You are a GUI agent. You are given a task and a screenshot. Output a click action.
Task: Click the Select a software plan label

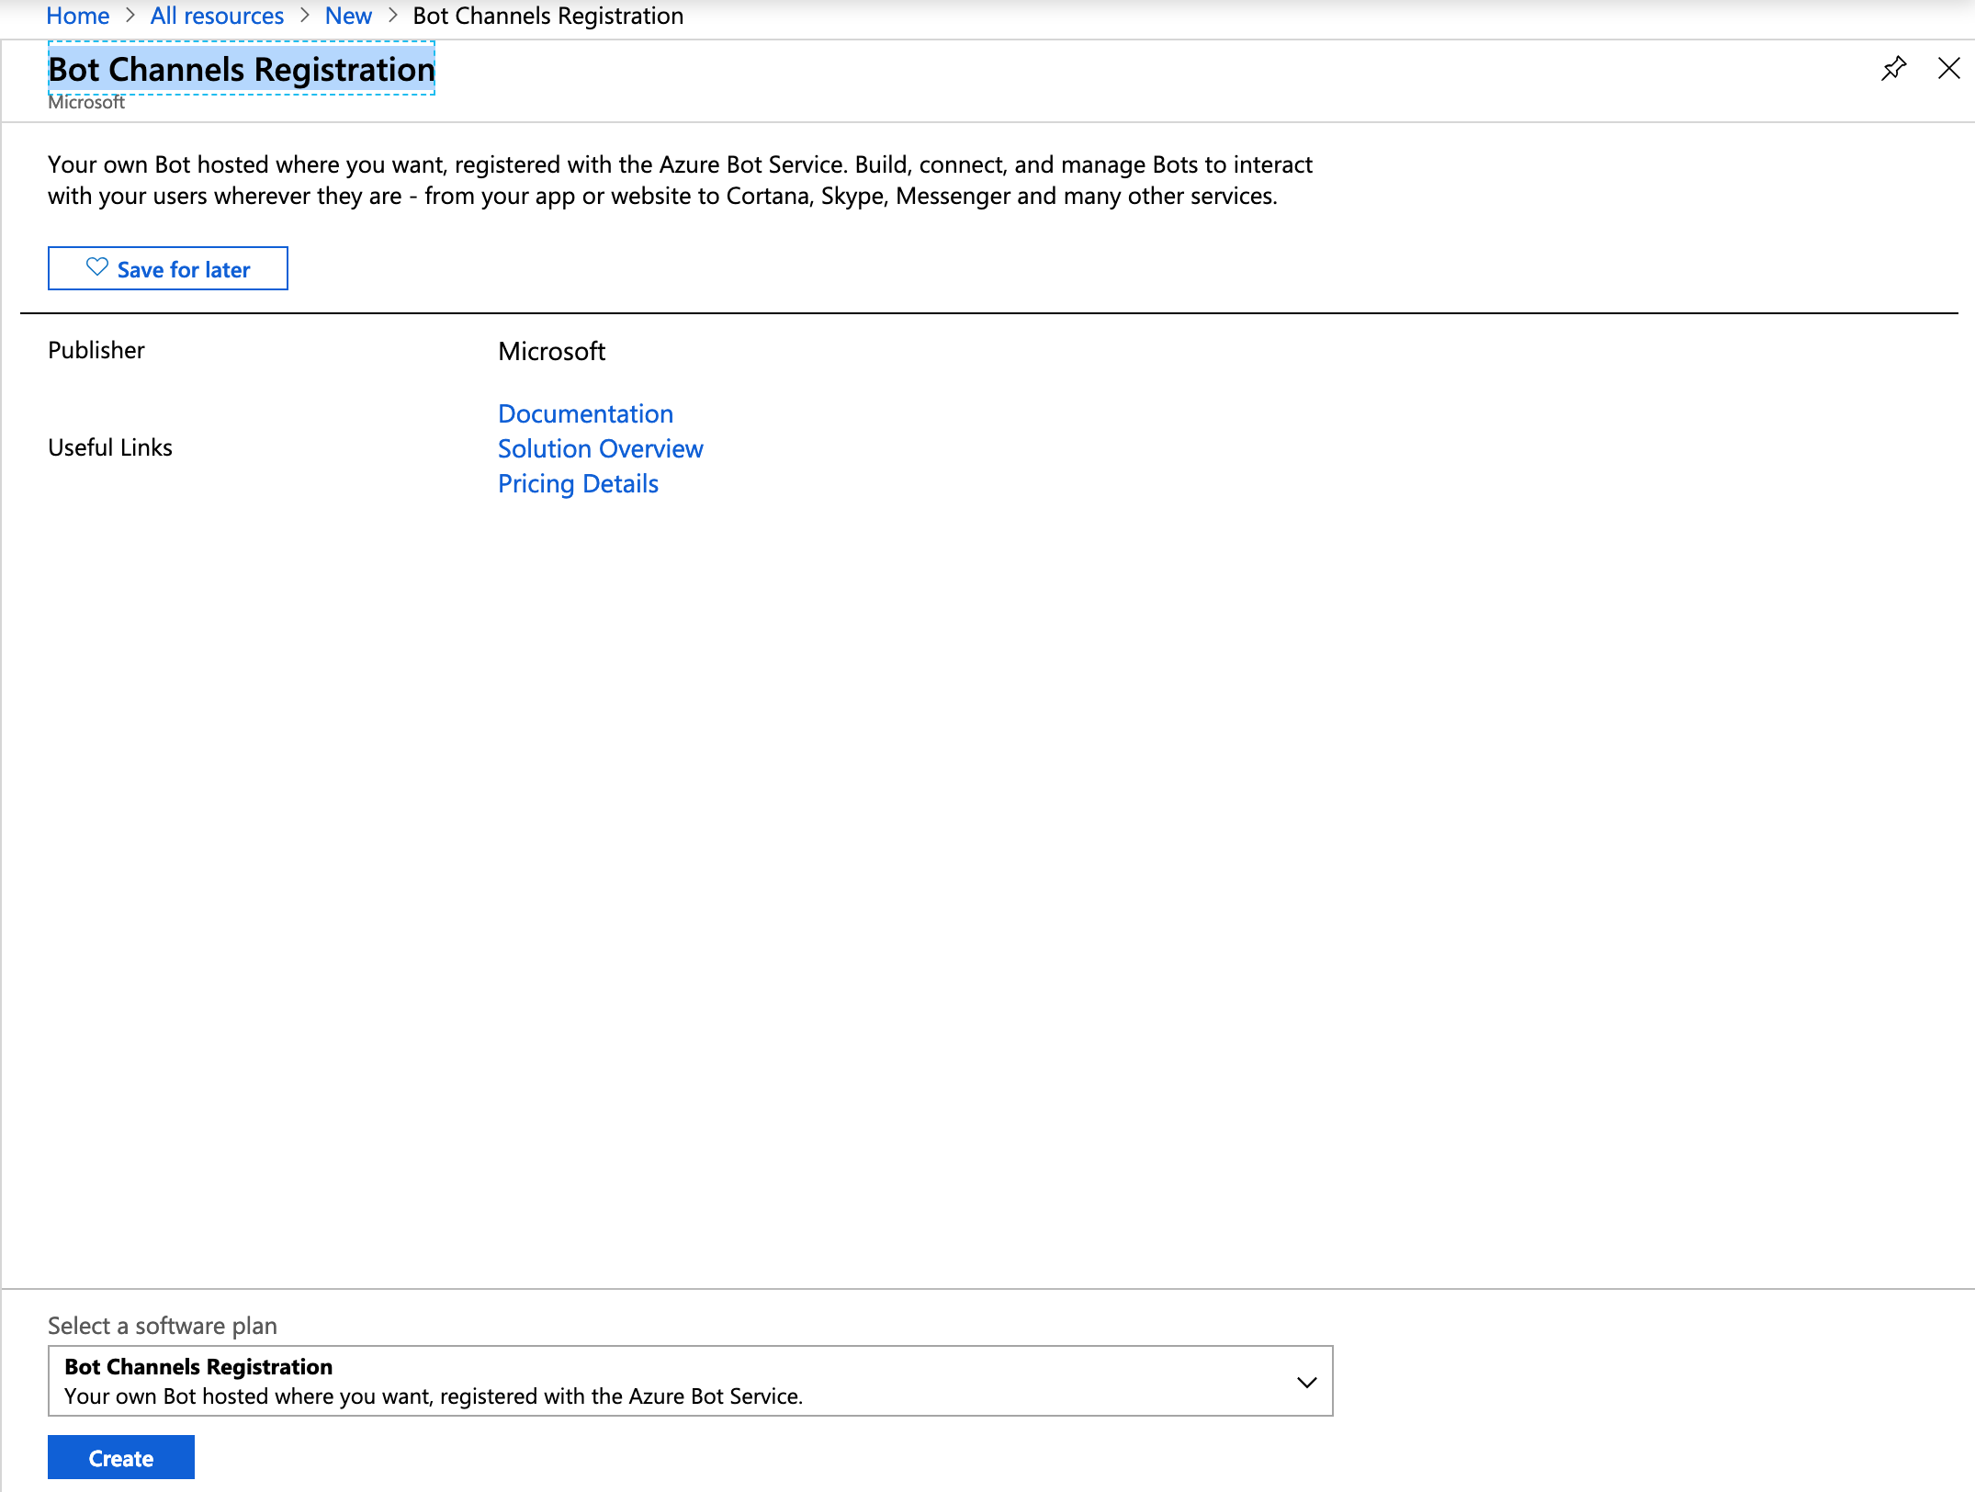point(163,1326)
